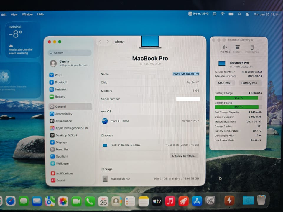This screenshot has height=212, width=283.
Task: Open the Edit menu
Action: [4, 15]
